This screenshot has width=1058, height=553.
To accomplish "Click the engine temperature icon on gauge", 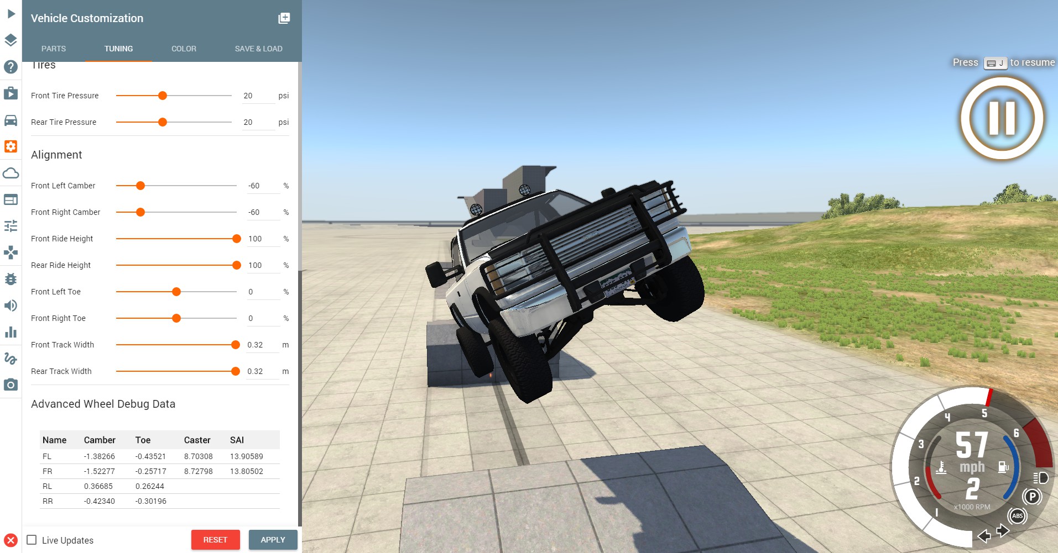I will (941, 467).
